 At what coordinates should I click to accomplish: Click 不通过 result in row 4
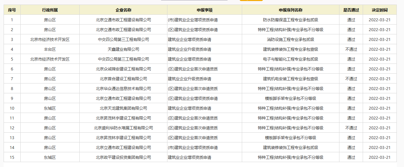351,49
